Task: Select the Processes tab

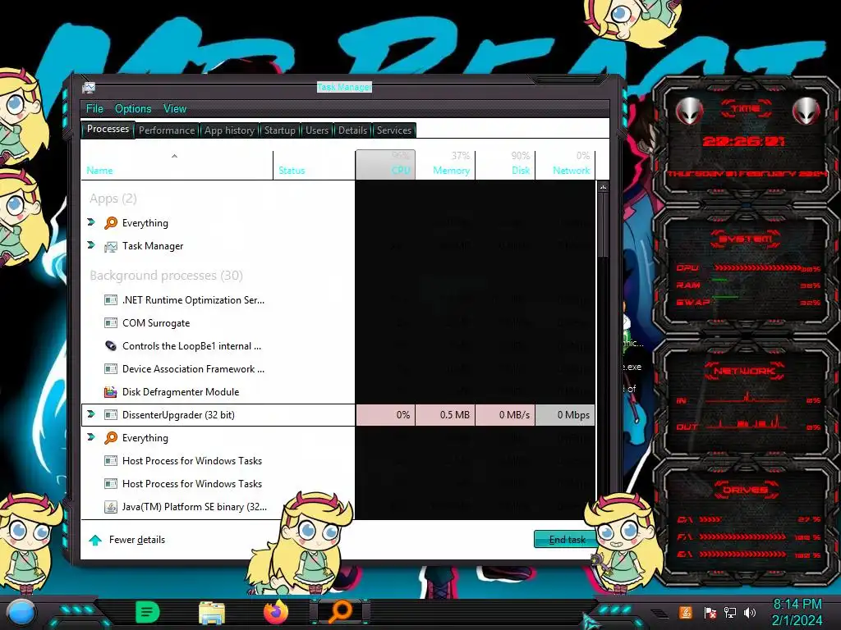Action: click(x=108, y=129)
